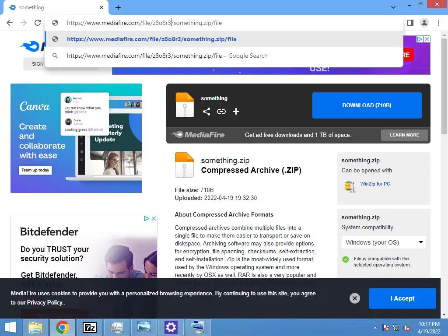Screen dimensions: 448x336
Task: Select the 'something' tab
Action: click(56, 7)
